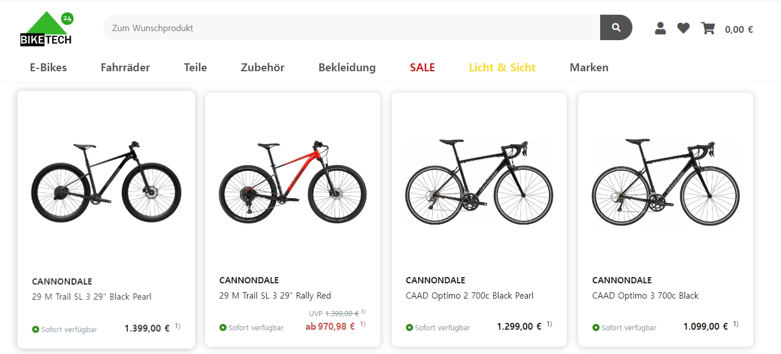Open the Trail SL 3 Black Pearl bike image
Viewport: 781px width, 354px height.
click(106, 181)
